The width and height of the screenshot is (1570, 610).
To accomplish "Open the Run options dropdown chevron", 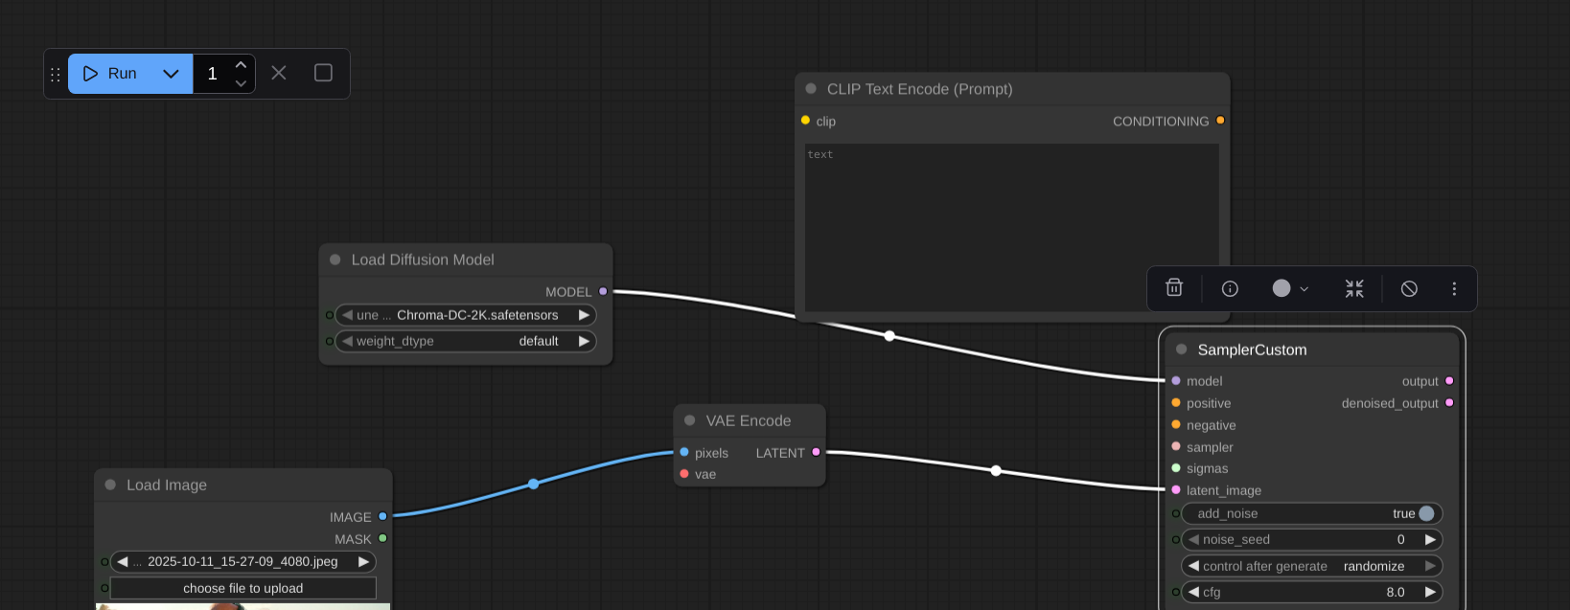I will pos(171,74).
